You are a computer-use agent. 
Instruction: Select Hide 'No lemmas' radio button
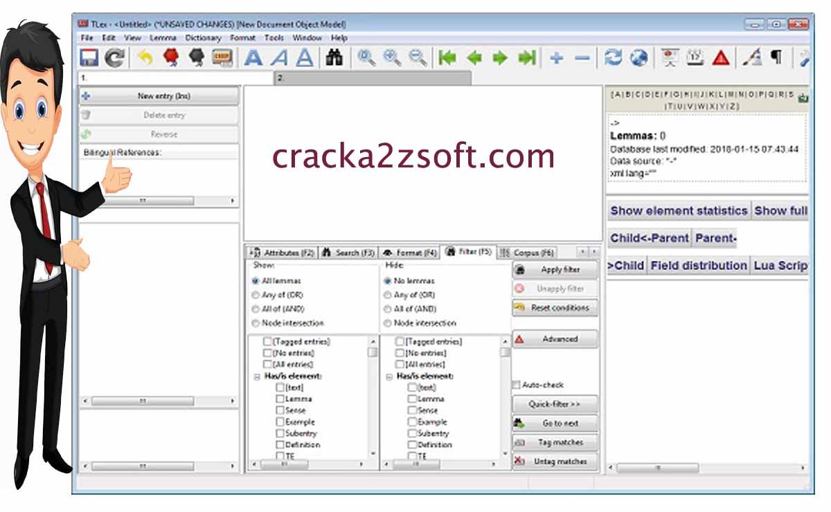pyautogui.click(x=387, y=281)
